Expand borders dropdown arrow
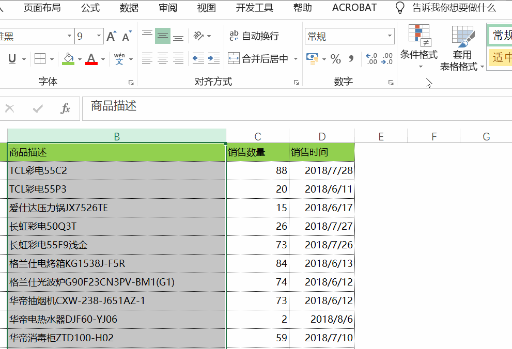The width and height of the screenshot is (512, 349). pos(52,59)
